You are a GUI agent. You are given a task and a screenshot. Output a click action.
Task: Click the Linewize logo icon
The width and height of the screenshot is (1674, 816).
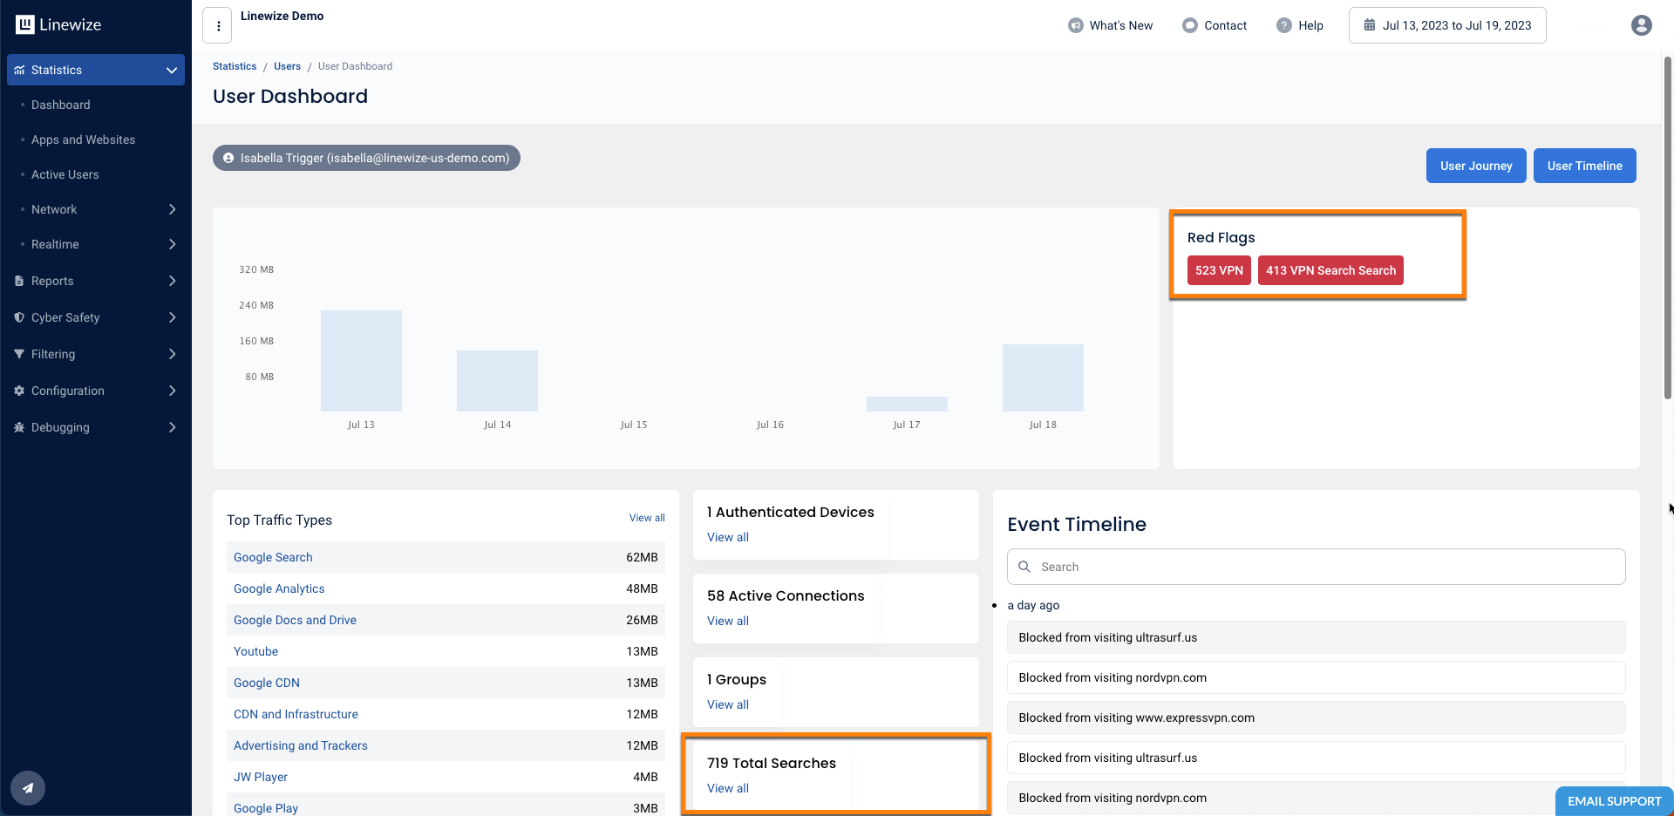coord(25,24)
